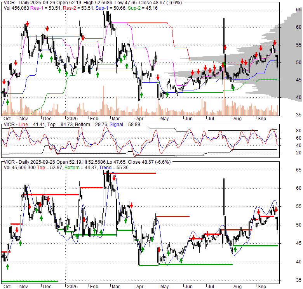Click the Vol 45,606,300 label
303x289 pixels.
20,168
